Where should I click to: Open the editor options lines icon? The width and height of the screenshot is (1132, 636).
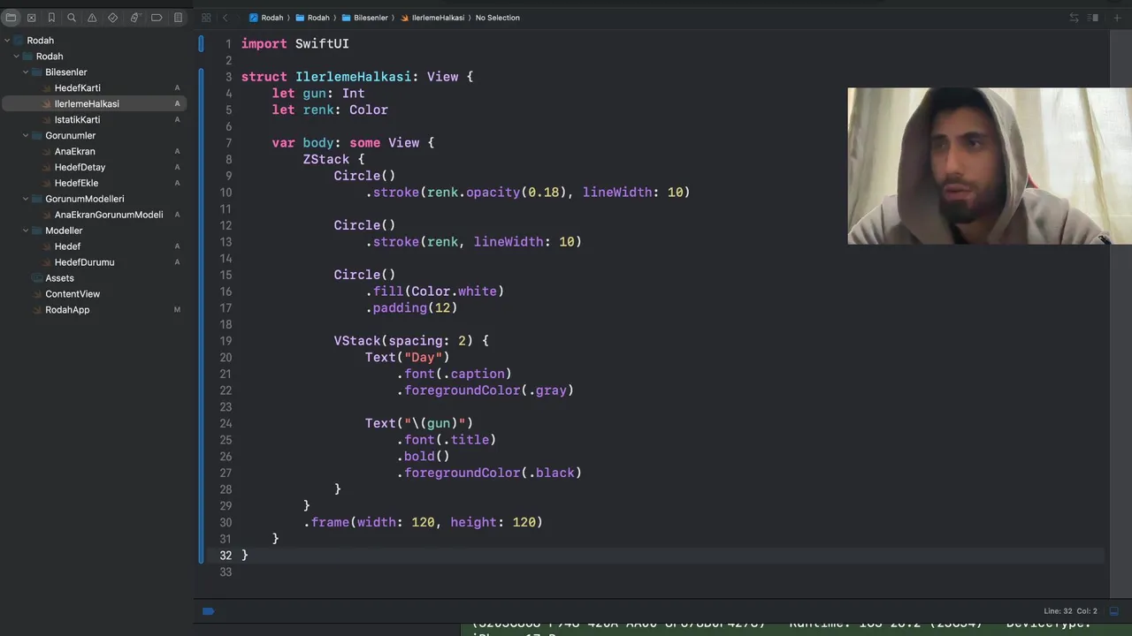point(1093,18)
